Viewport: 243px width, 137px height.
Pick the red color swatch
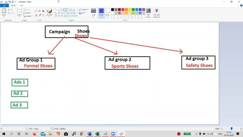[x=123, y=10]
